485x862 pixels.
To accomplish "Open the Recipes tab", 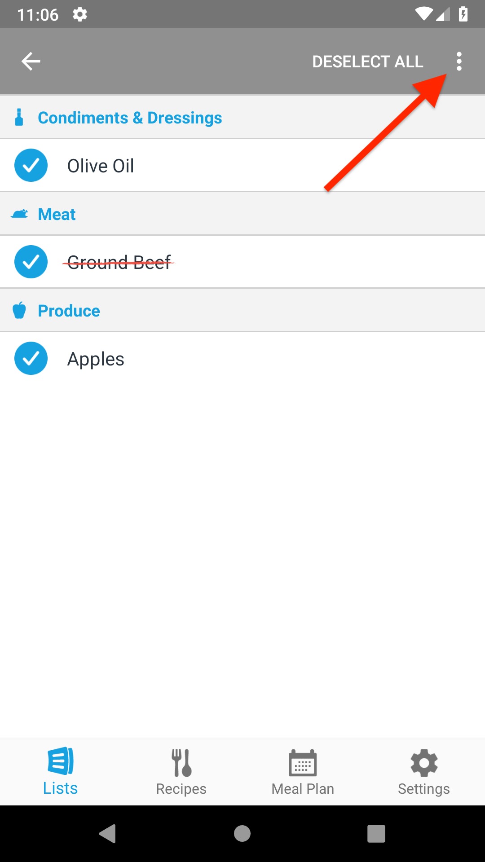I will 181,771.
